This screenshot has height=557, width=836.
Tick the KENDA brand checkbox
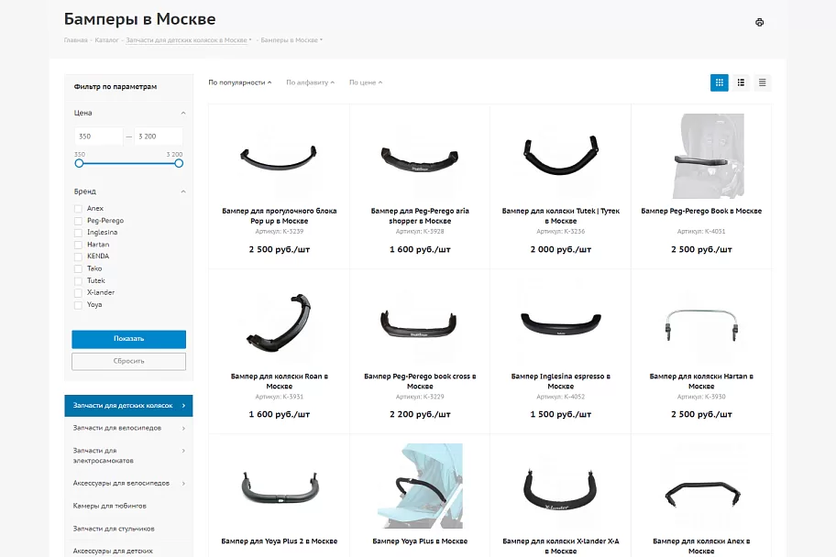point(79,257)
